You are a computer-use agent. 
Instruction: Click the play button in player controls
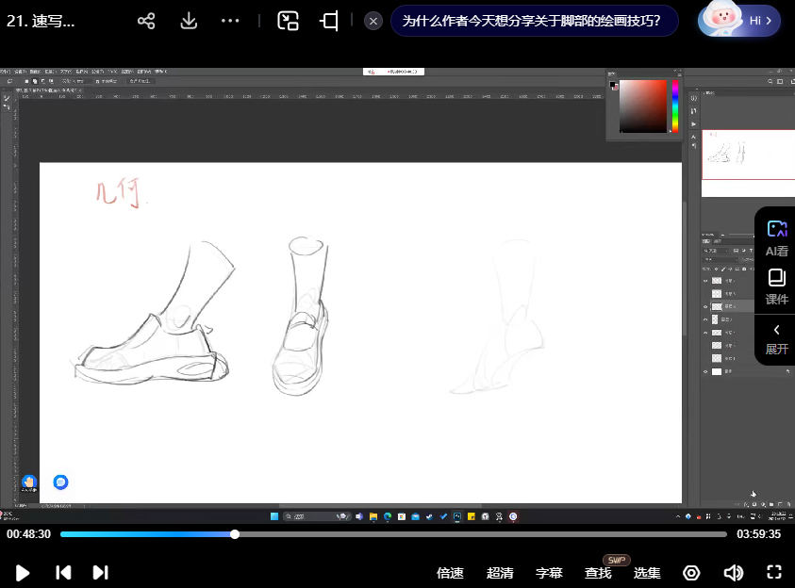(23, 572)
